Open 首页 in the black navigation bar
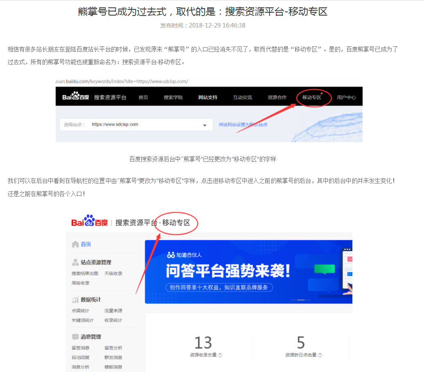The width and height of the screenshot is (424, 372). tap(143, 98)
